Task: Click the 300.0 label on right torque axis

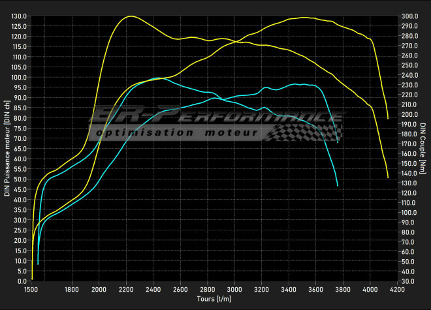Action: (x=410, y=16)
